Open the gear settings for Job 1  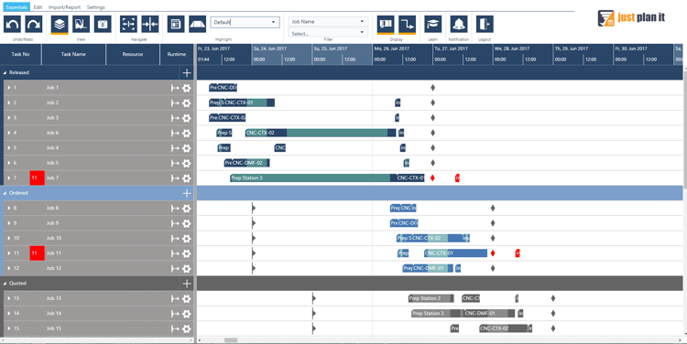(187, 88)
